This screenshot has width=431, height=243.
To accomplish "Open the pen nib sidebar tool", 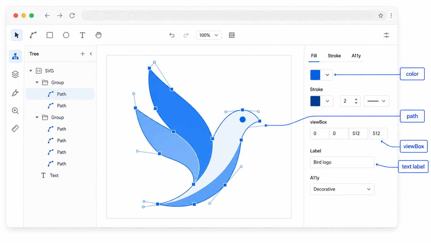I will tap(15, 93).
